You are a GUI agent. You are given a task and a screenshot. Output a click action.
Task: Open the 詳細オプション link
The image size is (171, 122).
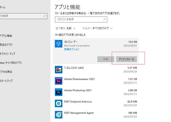(x=72, y=49)
